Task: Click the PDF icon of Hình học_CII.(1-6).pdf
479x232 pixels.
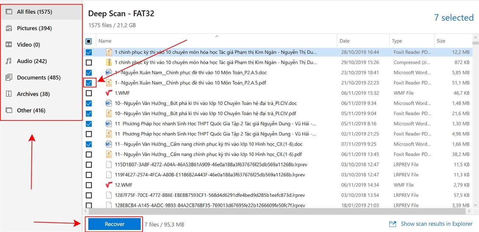Action: (x=109, y=154)
